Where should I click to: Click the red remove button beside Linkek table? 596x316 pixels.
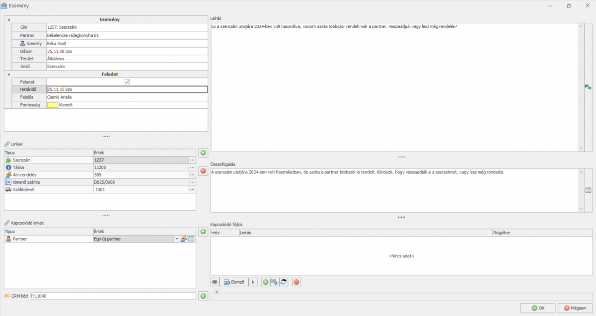[x=203, y=171]
